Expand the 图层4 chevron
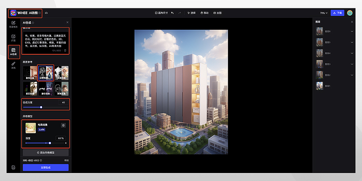This screenshot has height=181, width=362. pos(352,53)
